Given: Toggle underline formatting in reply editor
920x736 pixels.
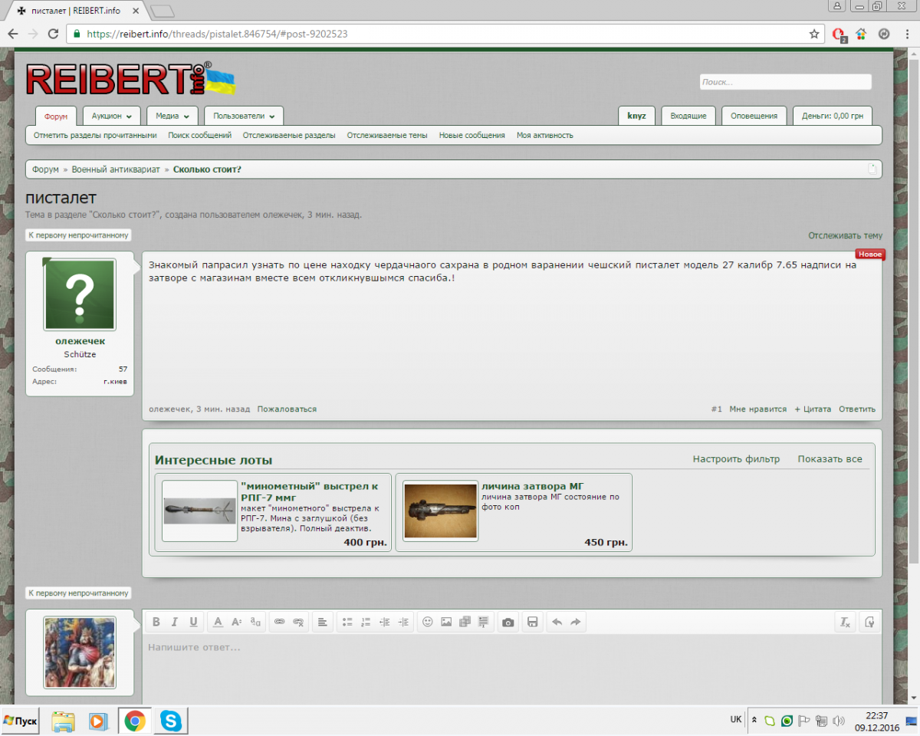Looking at the screenshot, I should (193, 622).
